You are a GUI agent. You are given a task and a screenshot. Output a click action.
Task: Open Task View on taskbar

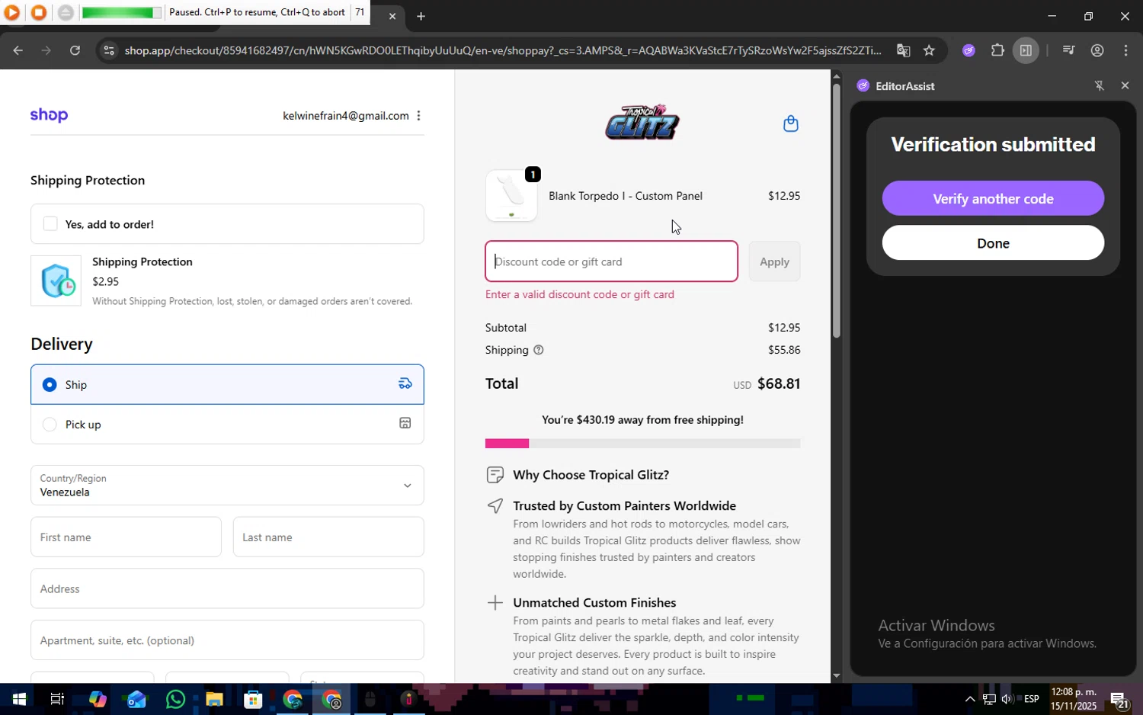(x=56, y=699)
